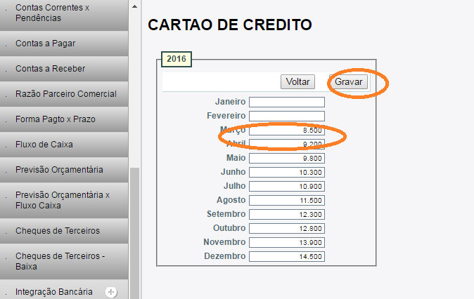Focus the Setembro field with 12.300

[x=286, y=214]
